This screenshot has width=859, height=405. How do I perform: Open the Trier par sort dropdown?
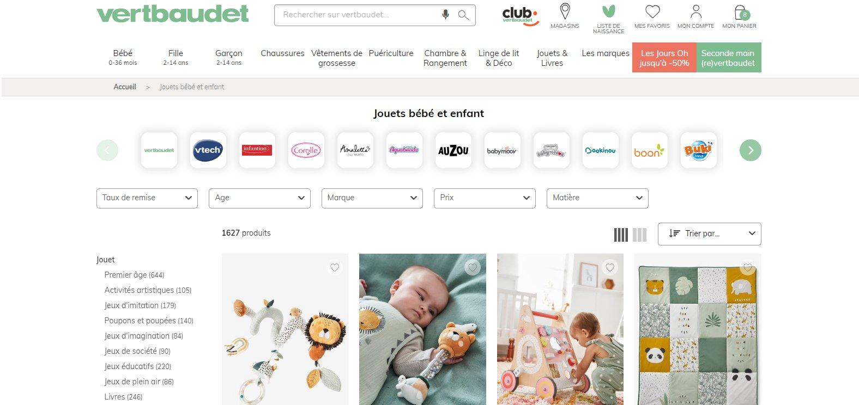[x=709, y=234]
